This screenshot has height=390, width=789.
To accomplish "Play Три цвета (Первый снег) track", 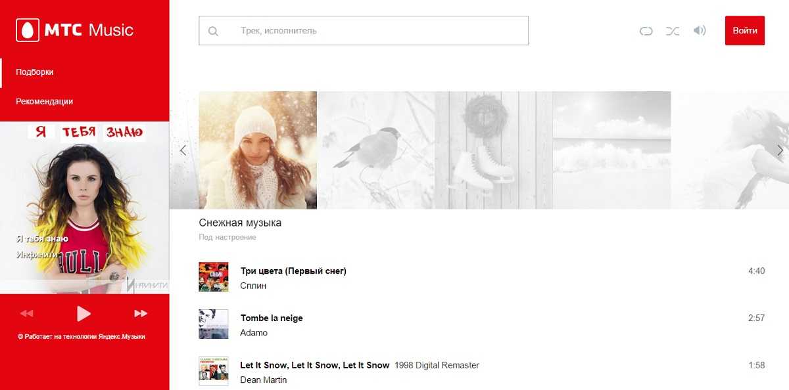I will (x=293, y=271).
